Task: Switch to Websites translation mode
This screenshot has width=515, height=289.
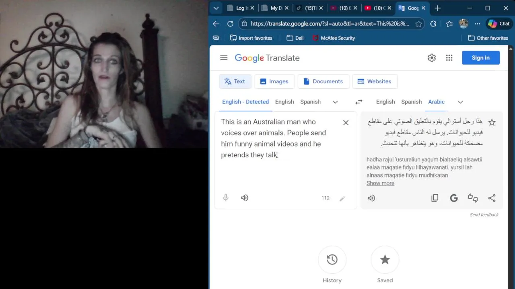Action: [x=375, y=81]
